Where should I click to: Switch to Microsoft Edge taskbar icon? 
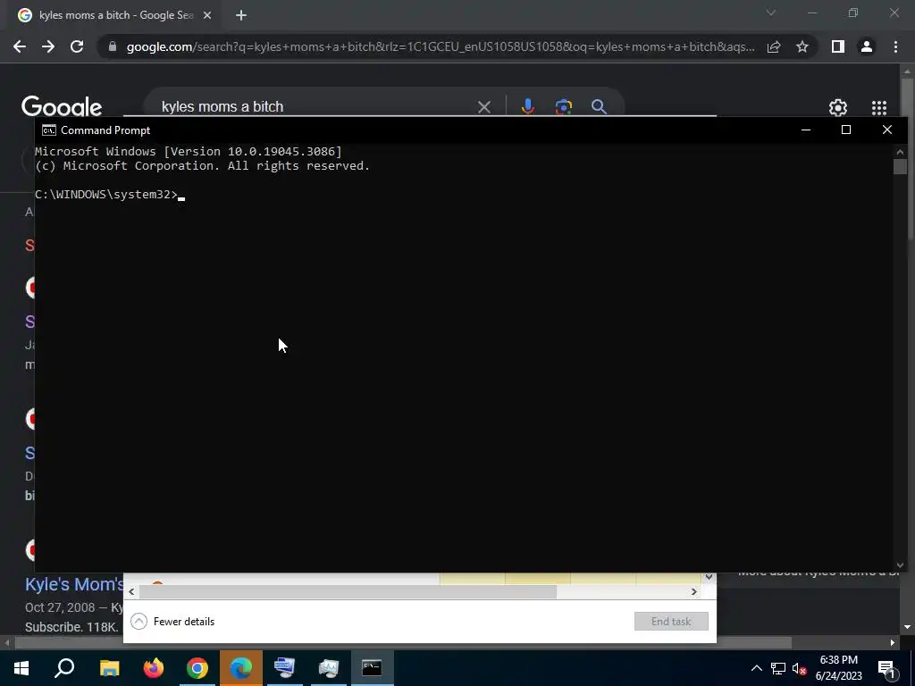coord(241,668)
